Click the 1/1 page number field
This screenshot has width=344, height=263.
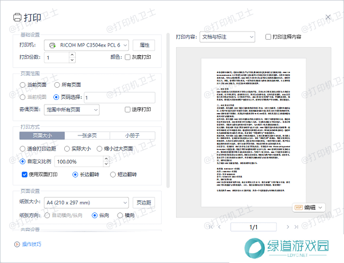coord(253,227)
